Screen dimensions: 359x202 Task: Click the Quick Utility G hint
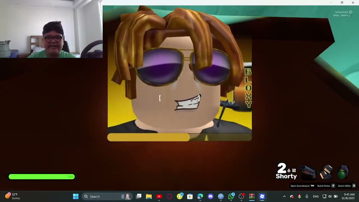(x=347, y=186)
